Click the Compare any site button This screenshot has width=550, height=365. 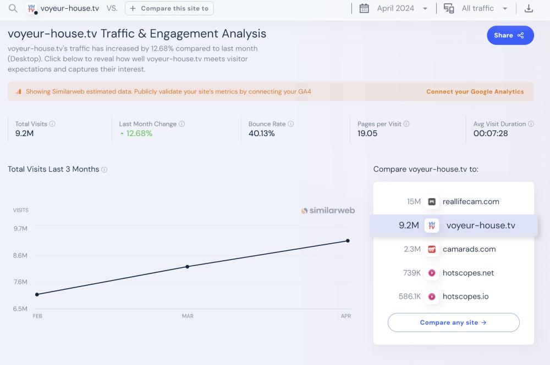453,323
